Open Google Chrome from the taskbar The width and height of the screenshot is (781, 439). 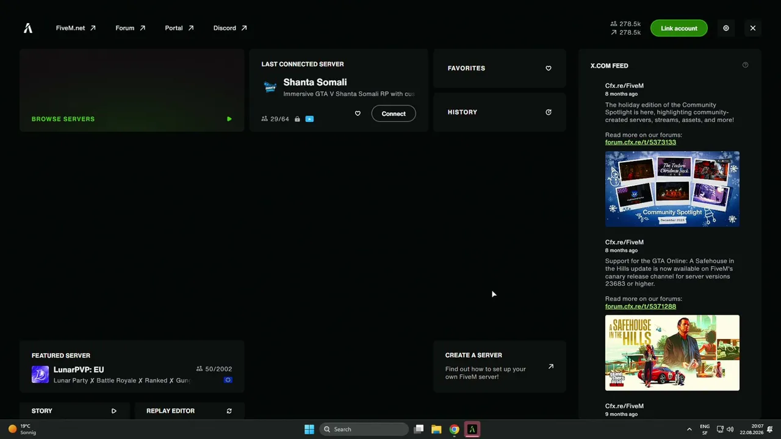click(454, 429)
